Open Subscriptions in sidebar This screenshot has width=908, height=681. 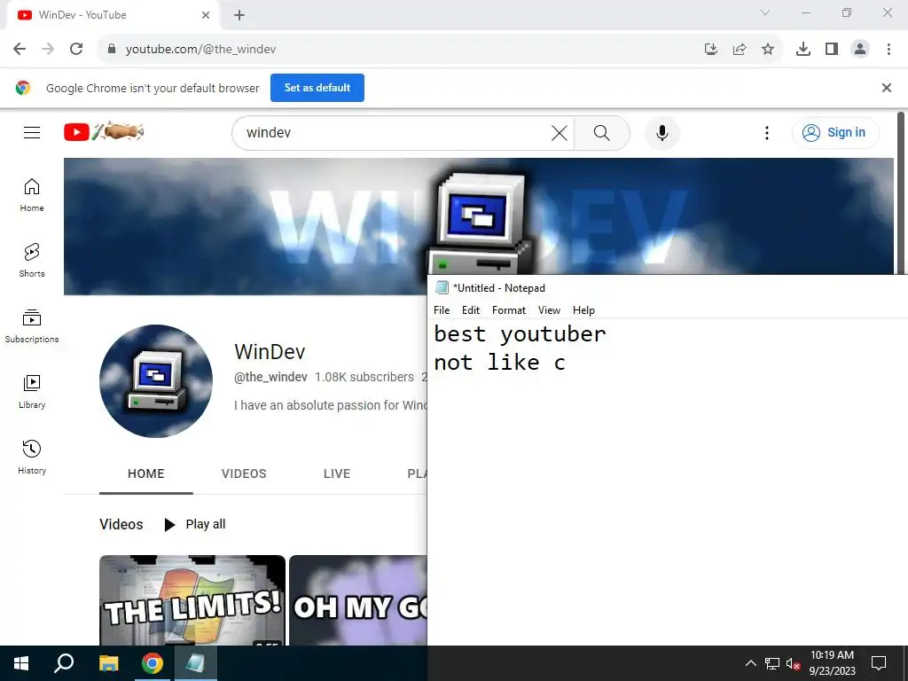click(32, 326)
